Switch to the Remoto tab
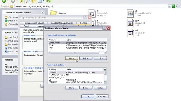The width and height of the screenshot is (181, 101). tap(83, 23)
